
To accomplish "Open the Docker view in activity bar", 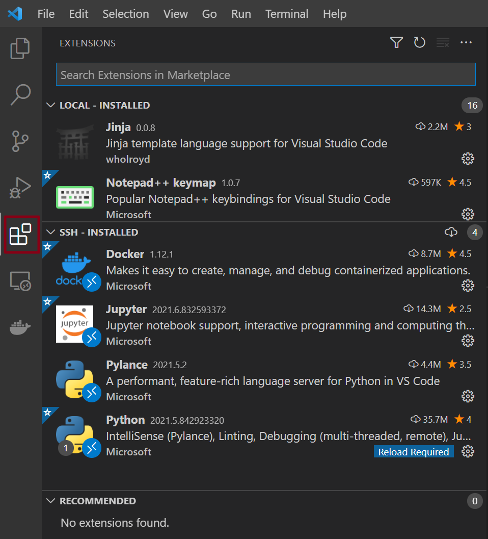I will (x=20, y=327).
